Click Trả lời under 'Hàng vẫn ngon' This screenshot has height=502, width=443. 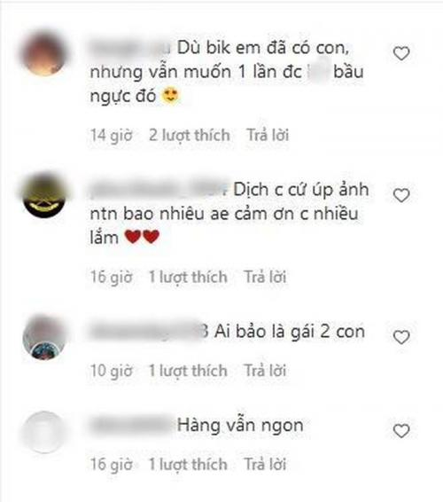point(265,464)
